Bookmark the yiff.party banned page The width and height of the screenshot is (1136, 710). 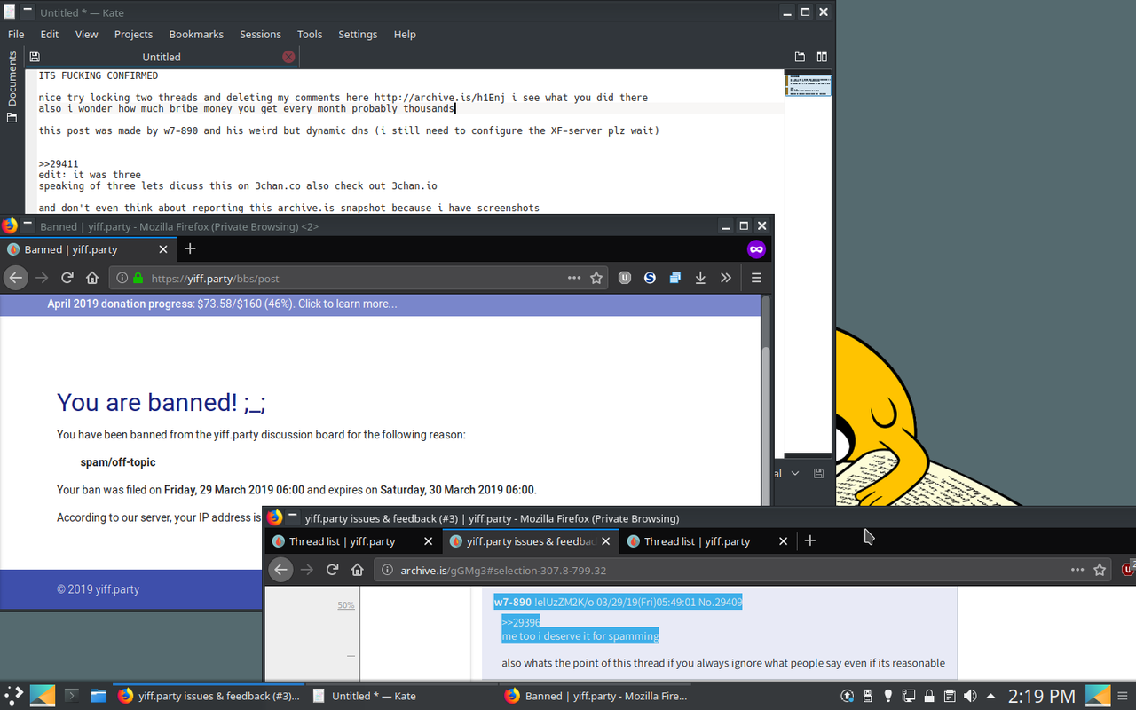[x=596, y=278]
